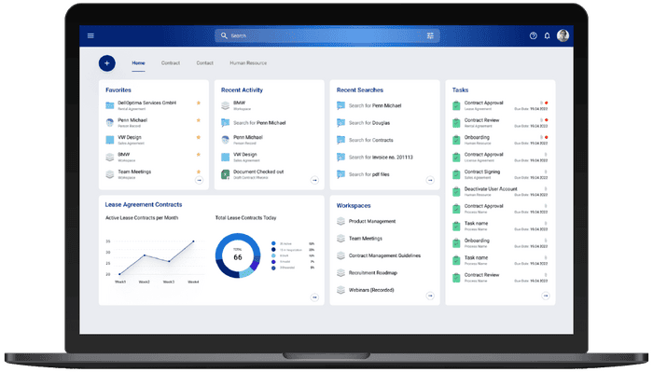Click the first legend color swatch
The width and height of the screenshot is (653, 372).
pyautogui.click(x=273, y=243)
